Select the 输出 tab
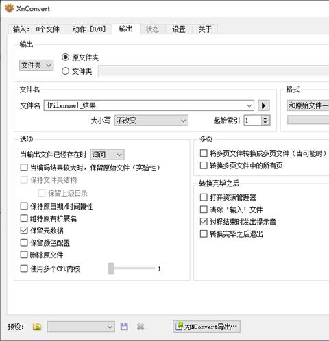 coord(126,29)
